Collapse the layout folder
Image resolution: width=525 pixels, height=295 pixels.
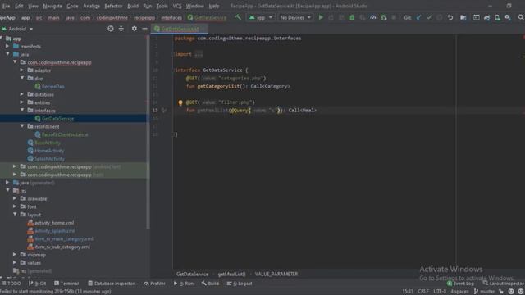[15, 215]
